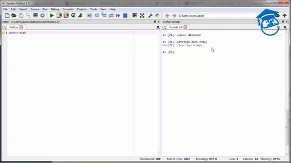Click the working directory path field
291x163 pixels.
217,16
